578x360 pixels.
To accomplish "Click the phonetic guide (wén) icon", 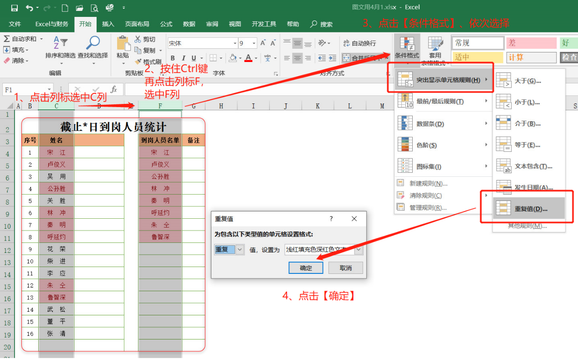I will point(266,58).
